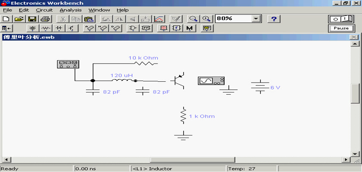Screen dimensions: 362x172
Task: Open the Help menu
Action: pyautogui.click(x=122, y=10)
